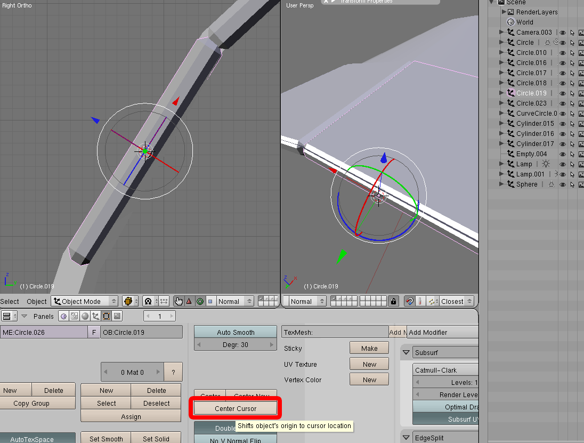The height and width of the screenshot is (443, 584).
Task: Open the Script panel context icon
Action: (x=75, y=316)
